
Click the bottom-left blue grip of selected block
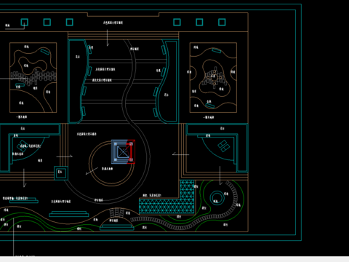tap(116, 159)
